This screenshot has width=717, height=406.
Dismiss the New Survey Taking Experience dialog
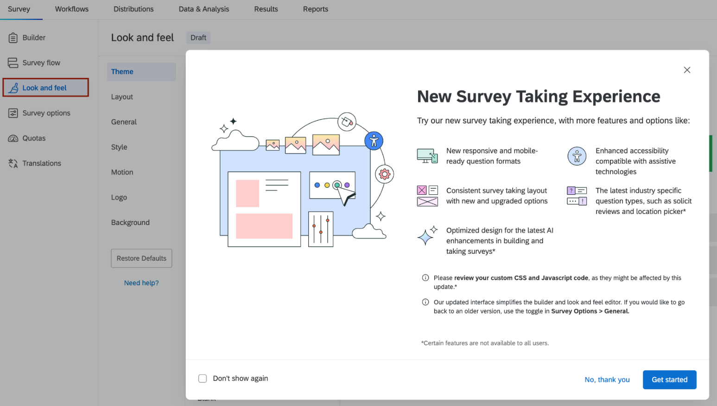pyautogui.click(x=687, y=70)
